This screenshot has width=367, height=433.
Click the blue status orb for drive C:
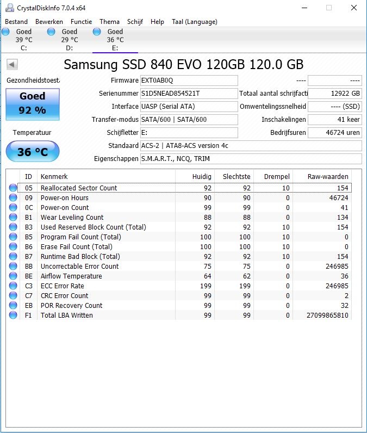[6, 32]
